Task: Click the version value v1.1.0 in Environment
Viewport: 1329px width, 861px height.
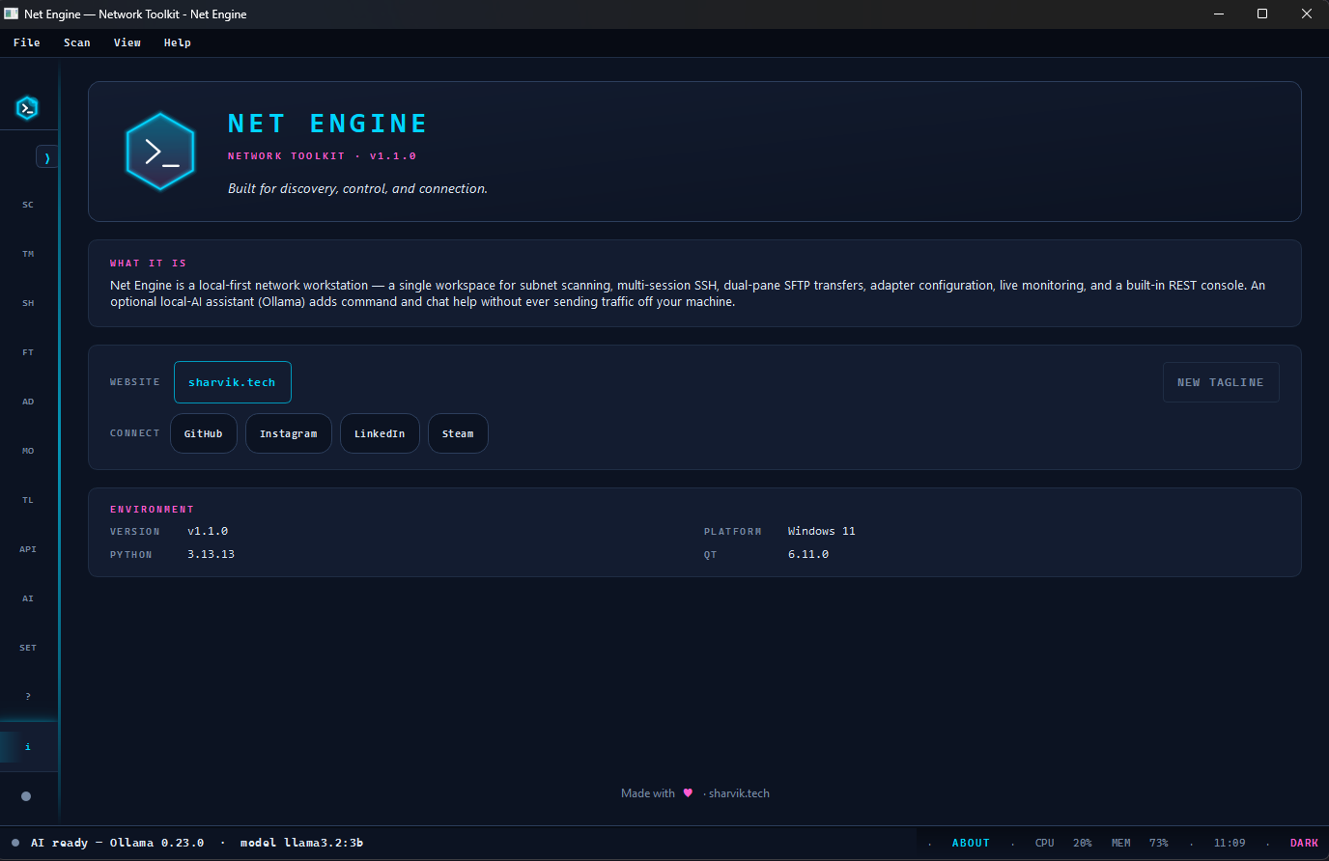Action: [208, 531]
